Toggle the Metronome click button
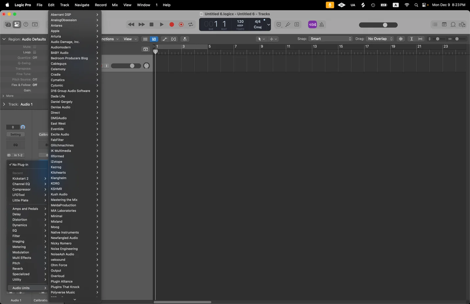 [x=322, y=24]
